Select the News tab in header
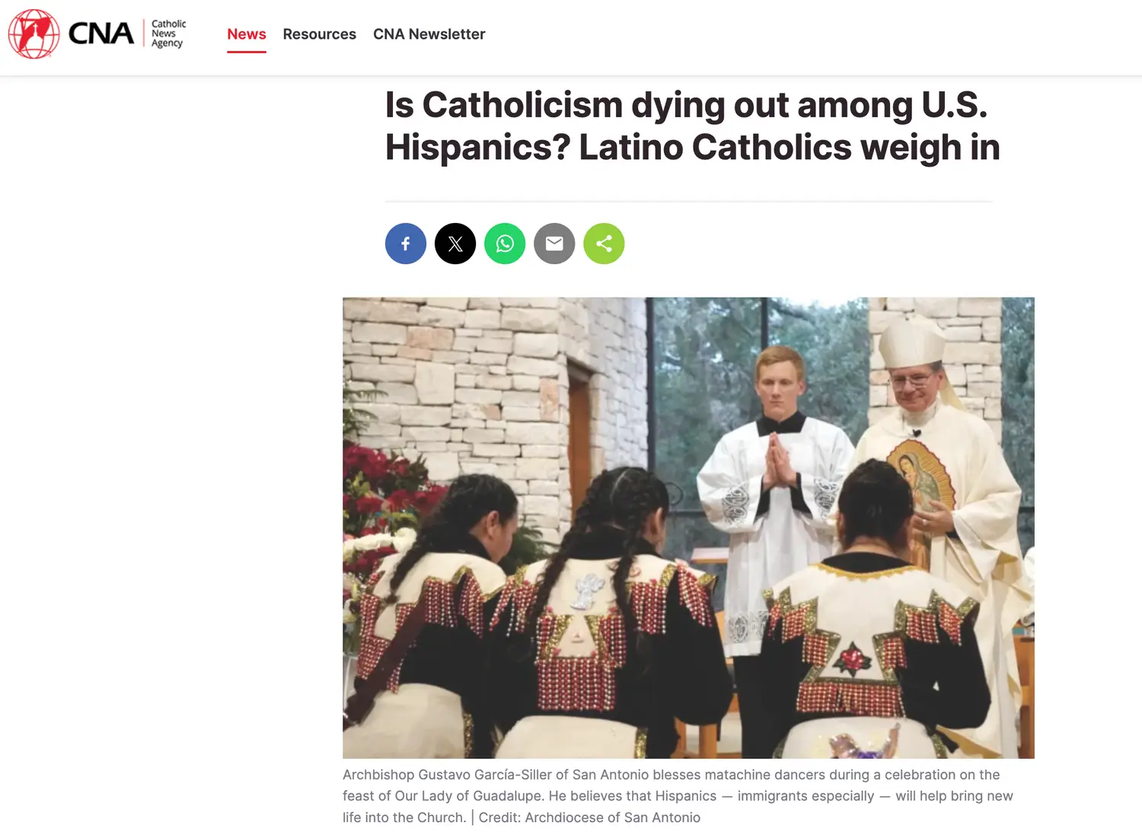This screenshot has height=832, width=1142. point(247,34)
